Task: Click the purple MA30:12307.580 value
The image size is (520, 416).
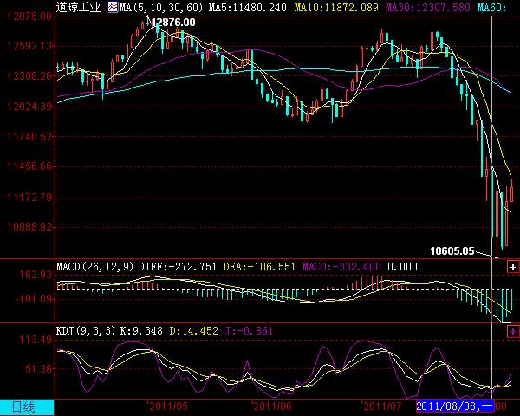Action: point(428,7)
